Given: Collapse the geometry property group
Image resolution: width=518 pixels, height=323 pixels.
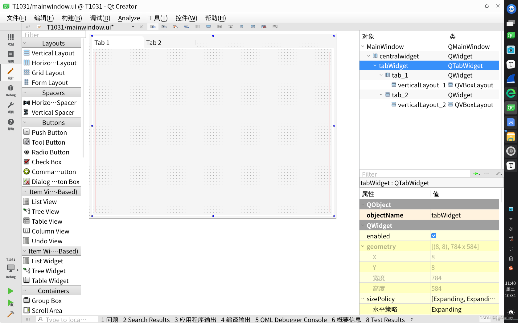Looking at the screenshot, I should [x=363, y=246].
